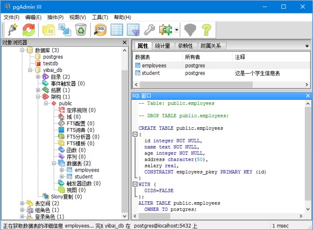Viewport: 313px width, 230px height.
Task: Open the plugins dropdown arrow
Action: 176,30
